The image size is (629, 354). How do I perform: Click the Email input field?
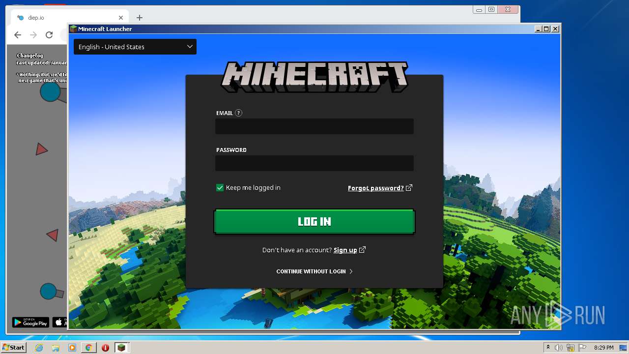point(314,126)
